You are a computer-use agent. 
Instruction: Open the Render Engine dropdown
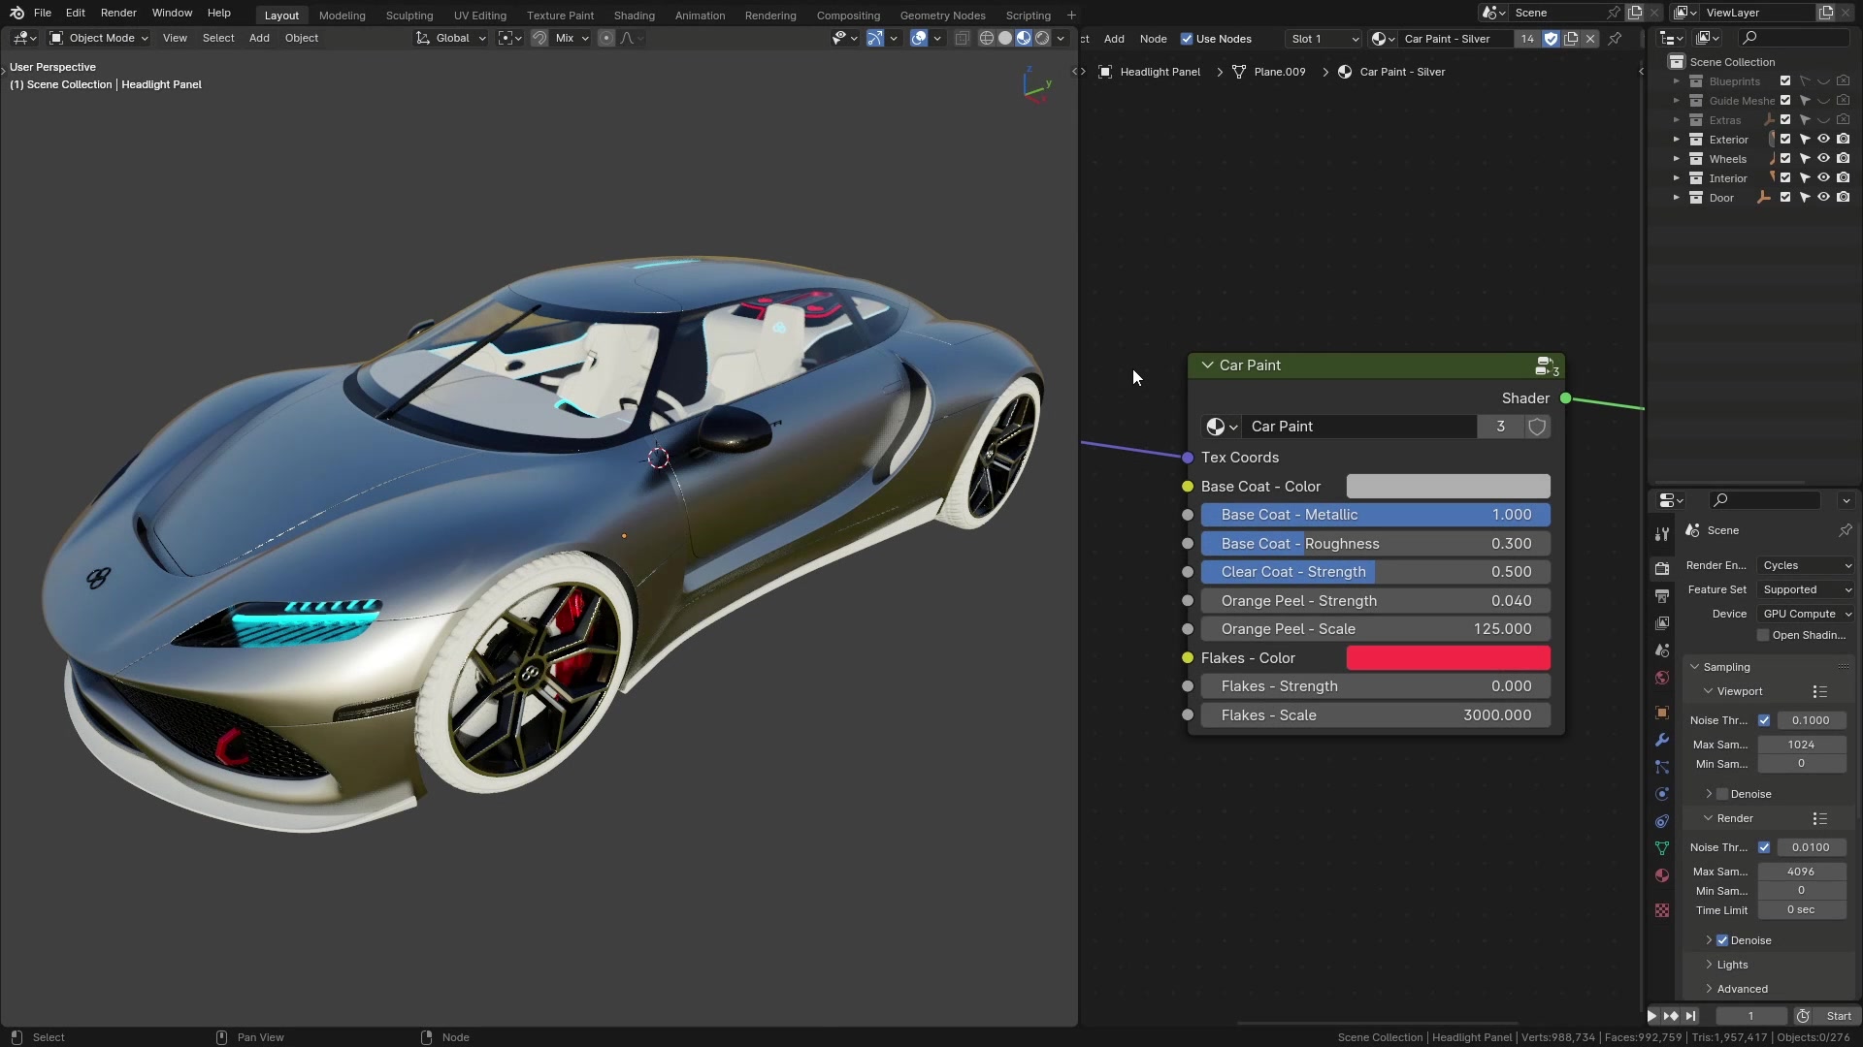(x=1807, y=565)
